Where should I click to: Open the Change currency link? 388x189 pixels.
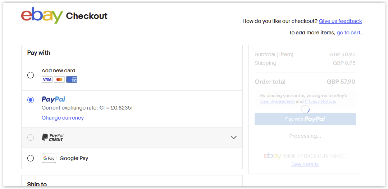63,118
